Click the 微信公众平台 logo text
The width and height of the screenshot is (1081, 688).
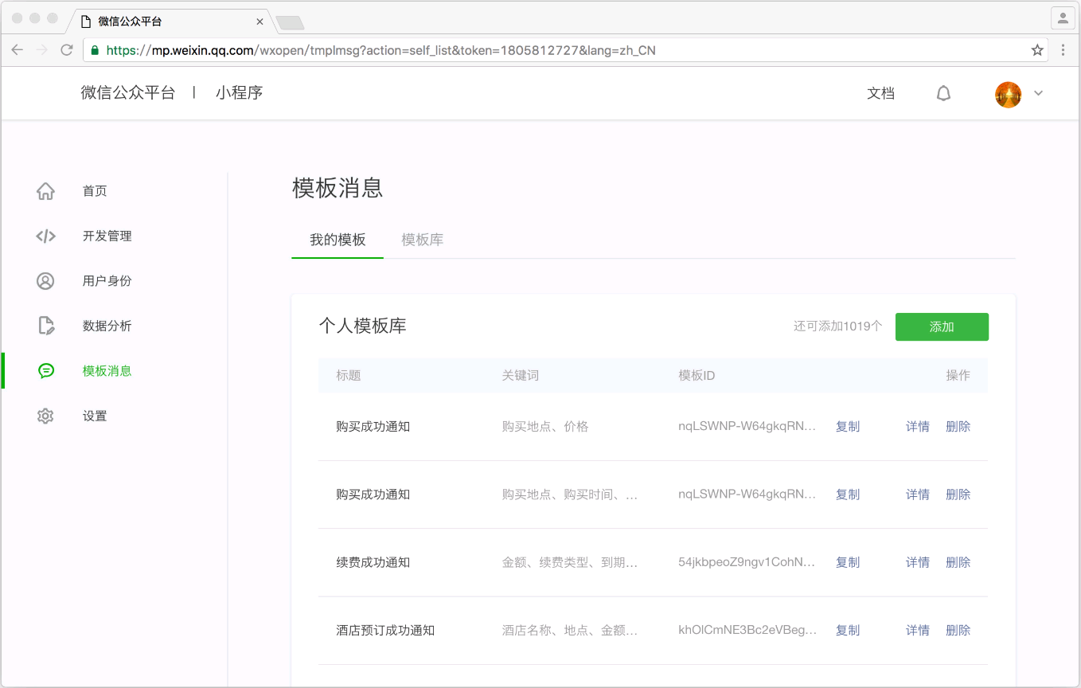(x=127, y=92)
